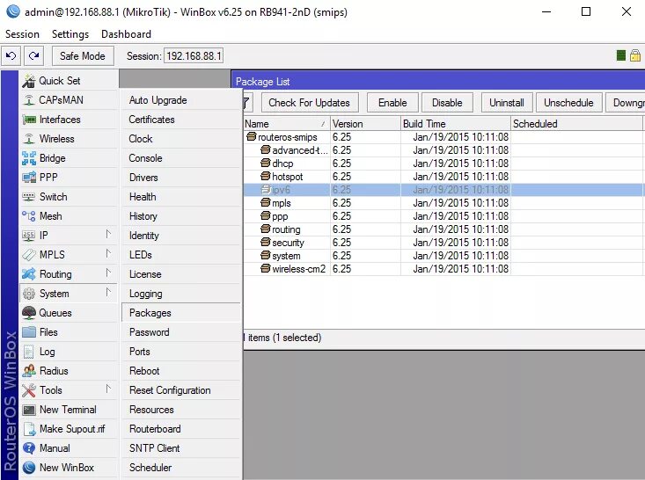Open Radius icon in sidebar
Viewport: 645px width, 480px height.
coord(29,371)
